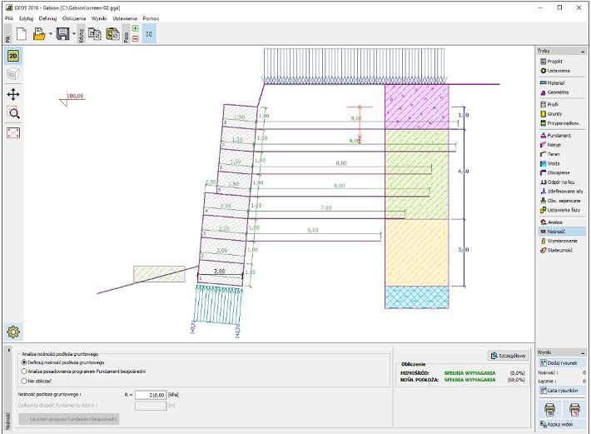
Task: Activate the zoom magnifier tool
Action: 13,112
